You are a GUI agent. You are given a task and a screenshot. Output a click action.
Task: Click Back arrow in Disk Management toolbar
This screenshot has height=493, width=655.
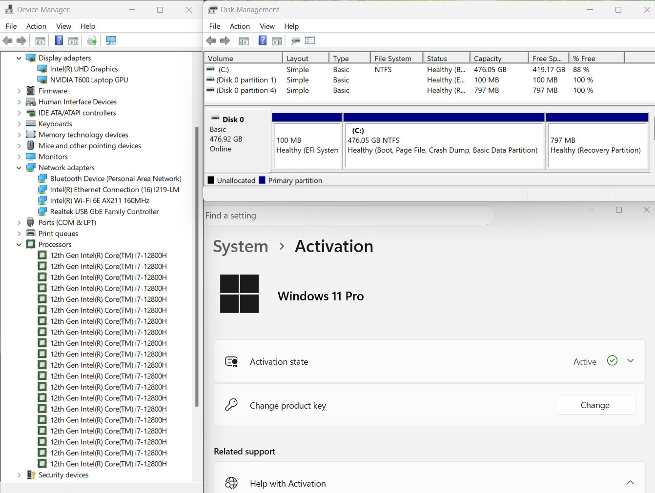(x=211, y=41)
